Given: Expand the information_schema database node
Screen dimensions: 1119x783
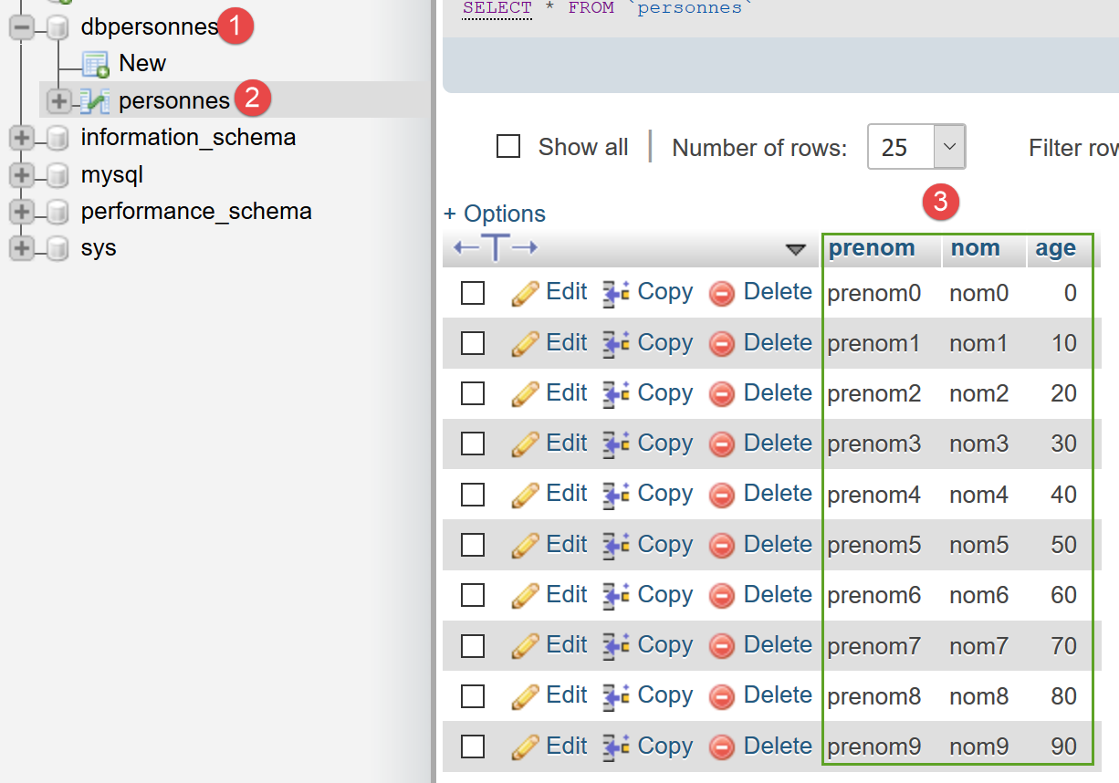Looking at the screenshot, I should click(22, 138).
